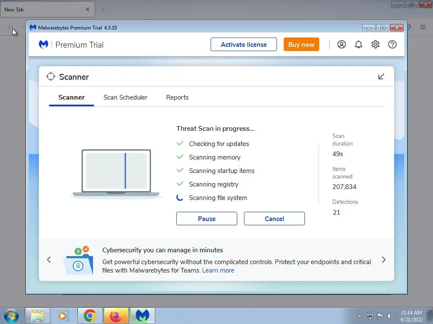The height and width of the screenshot is (324, 433).
Task: Open the Reports tab
Action: tap(177, 97)
